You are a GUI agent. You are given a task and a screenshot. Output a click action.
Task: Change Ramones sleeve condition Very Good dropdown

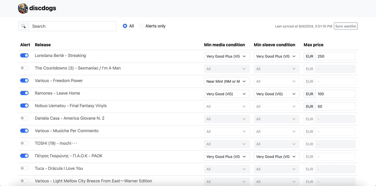(x=277, y=94)
